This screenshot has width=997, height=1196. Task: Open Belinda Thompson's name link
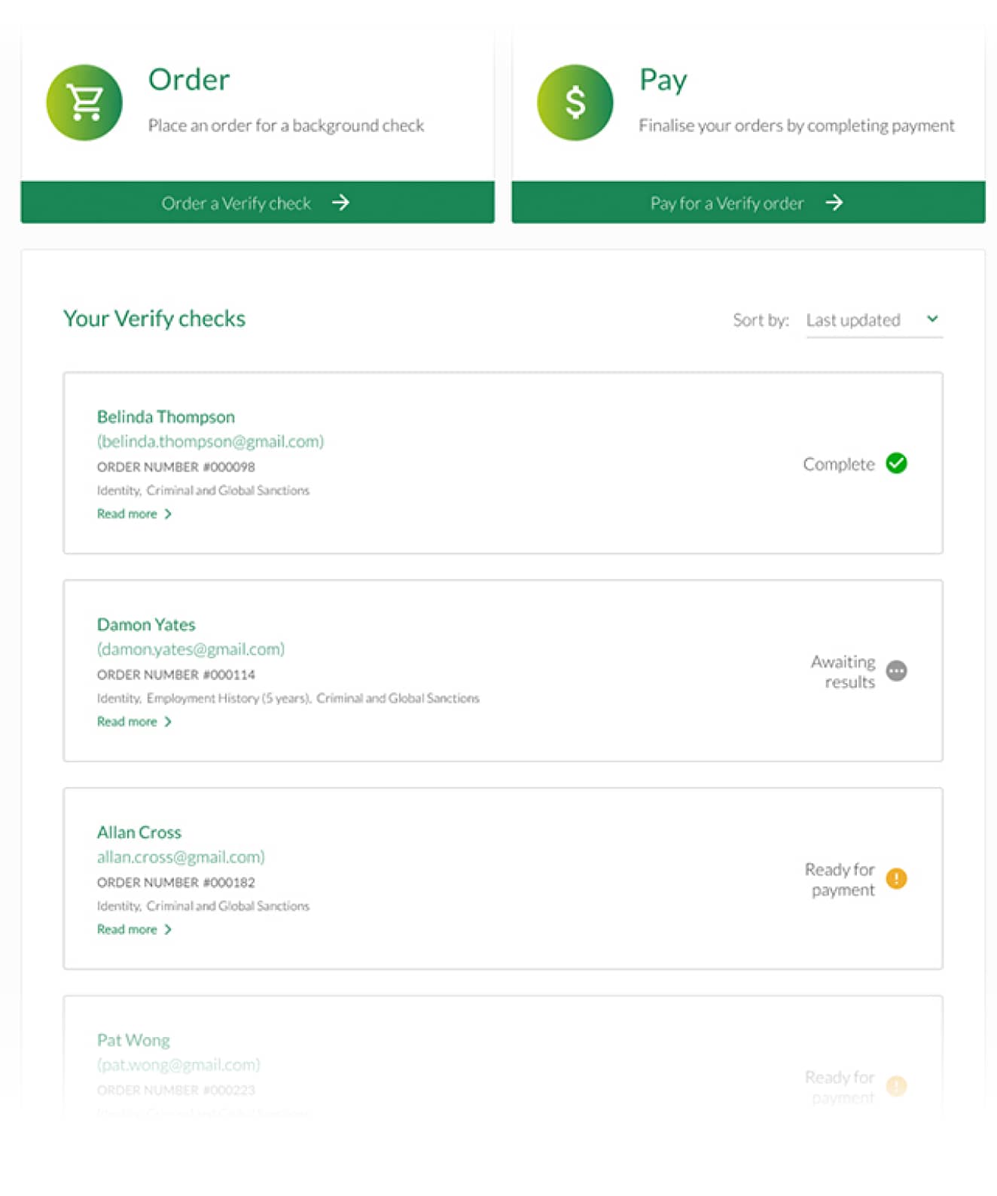coord(166,417)
